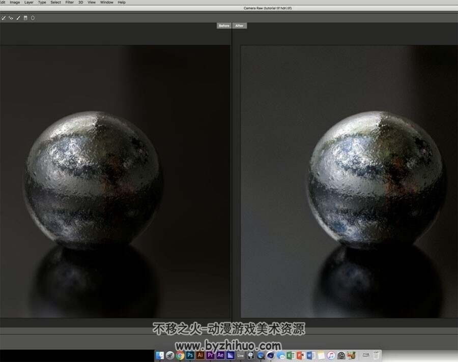Open the Window menu
The height and width of the screenshot is (362, 458).
[x=107, y=3]
